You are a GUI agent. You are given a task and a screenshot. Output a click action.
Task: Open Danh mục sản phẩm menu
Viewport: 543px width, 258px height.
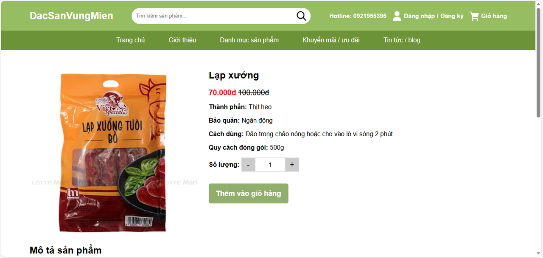tap(249, 40)
